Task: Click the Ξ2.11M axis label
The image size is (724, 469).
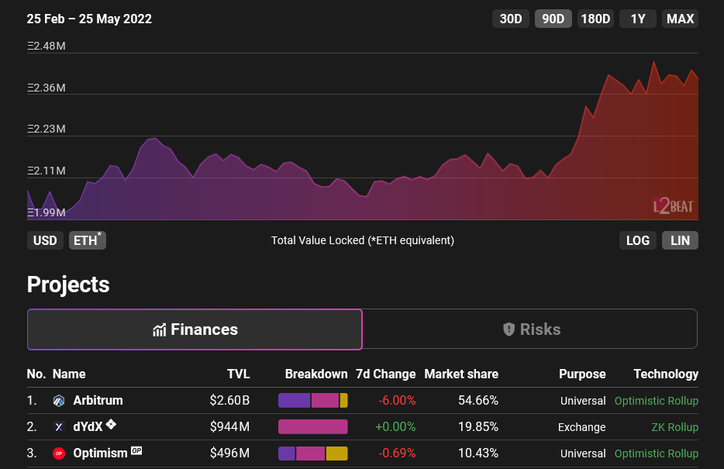Action: (x=47, y=171)
